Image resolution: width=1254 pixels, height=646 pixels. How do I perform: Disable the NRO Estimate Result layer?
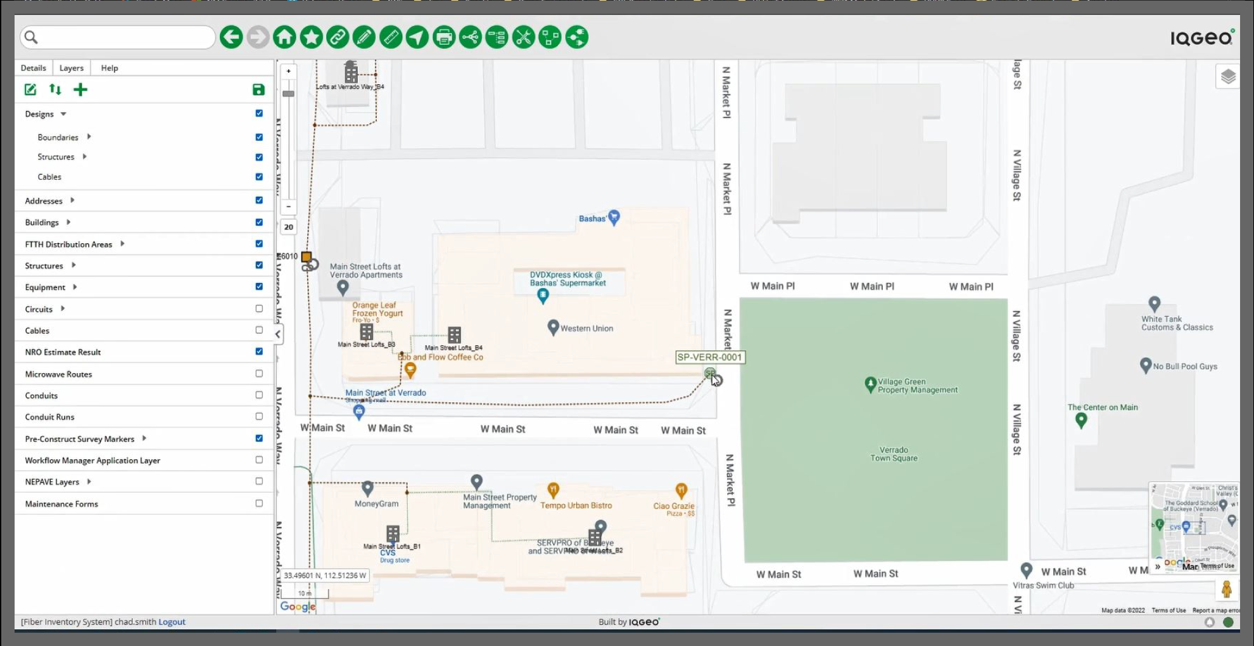(259, 351)
